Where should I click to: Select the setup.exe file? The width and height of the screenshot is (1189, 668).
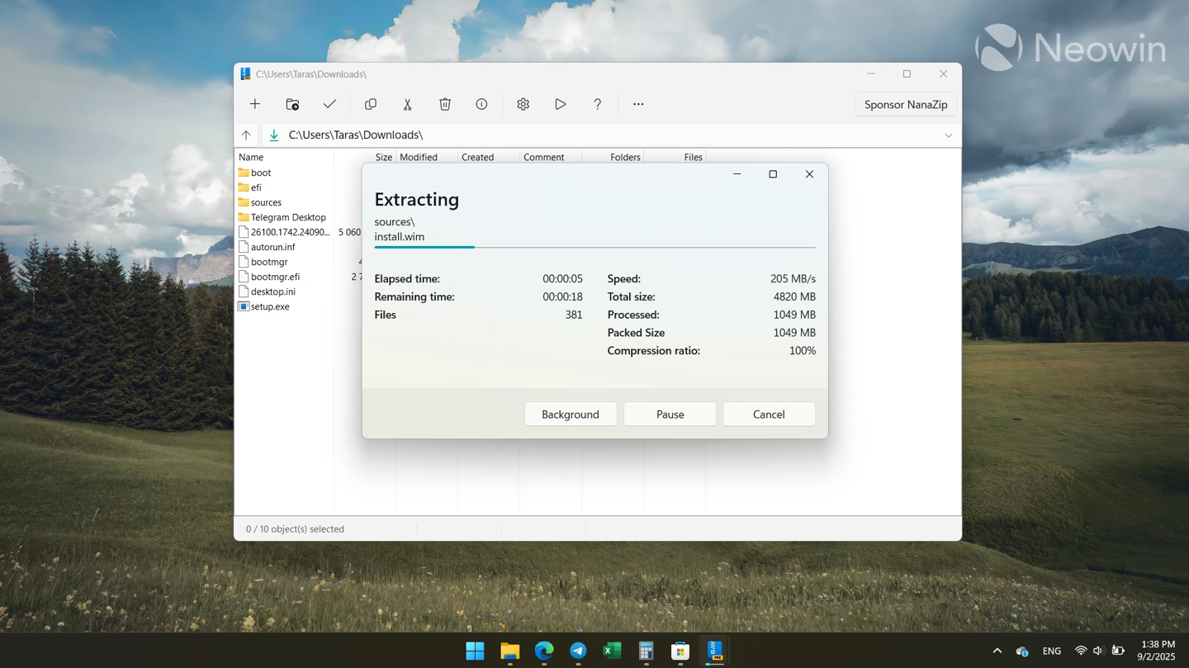(270, 306)
